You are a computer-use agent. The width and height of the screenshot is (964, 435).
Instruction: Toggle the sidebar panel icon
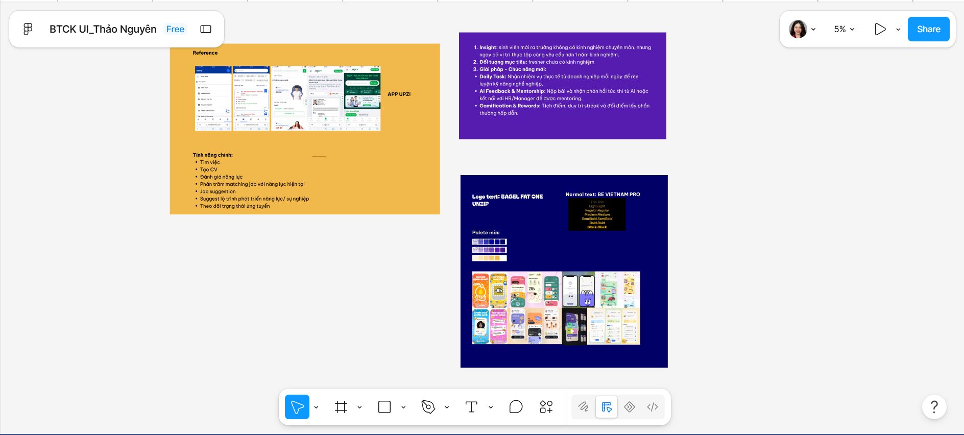coord(206,29)
